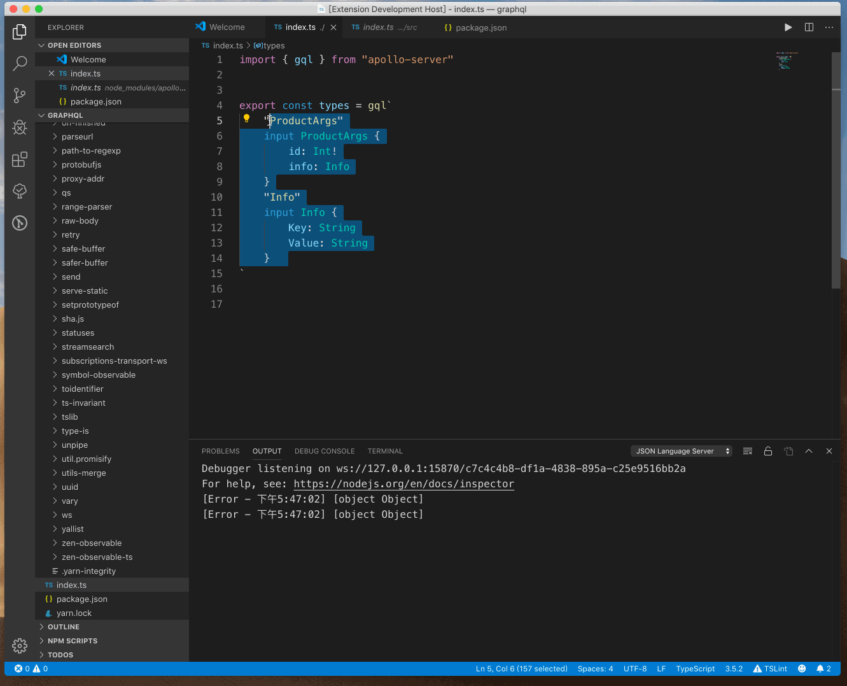The height and width of the screenshot is (686, 847).
Task: Switch to the package.json tab
Action: pos(475,27)
